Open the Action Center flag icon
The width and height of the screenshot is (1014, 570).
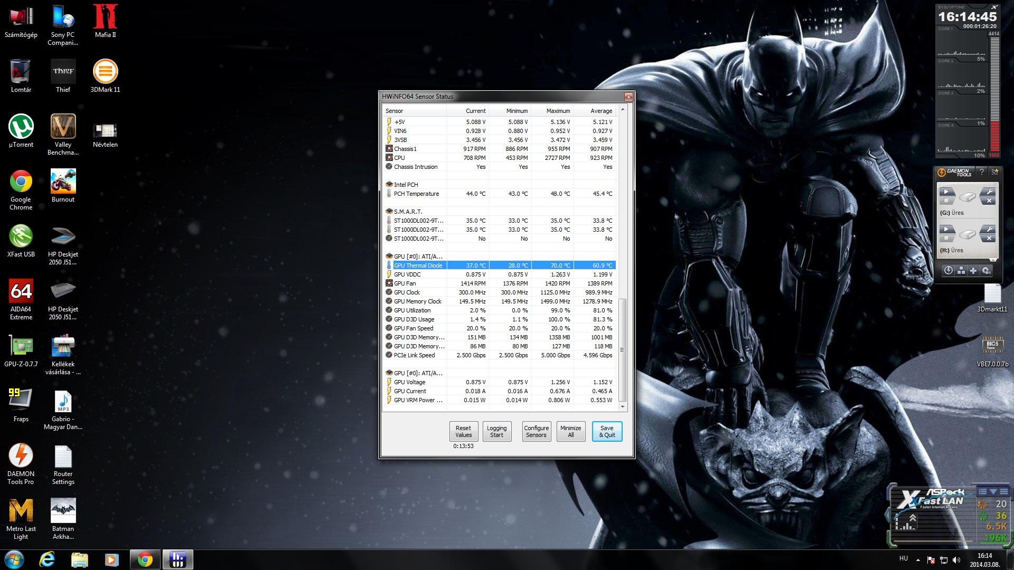pos(931,560)
